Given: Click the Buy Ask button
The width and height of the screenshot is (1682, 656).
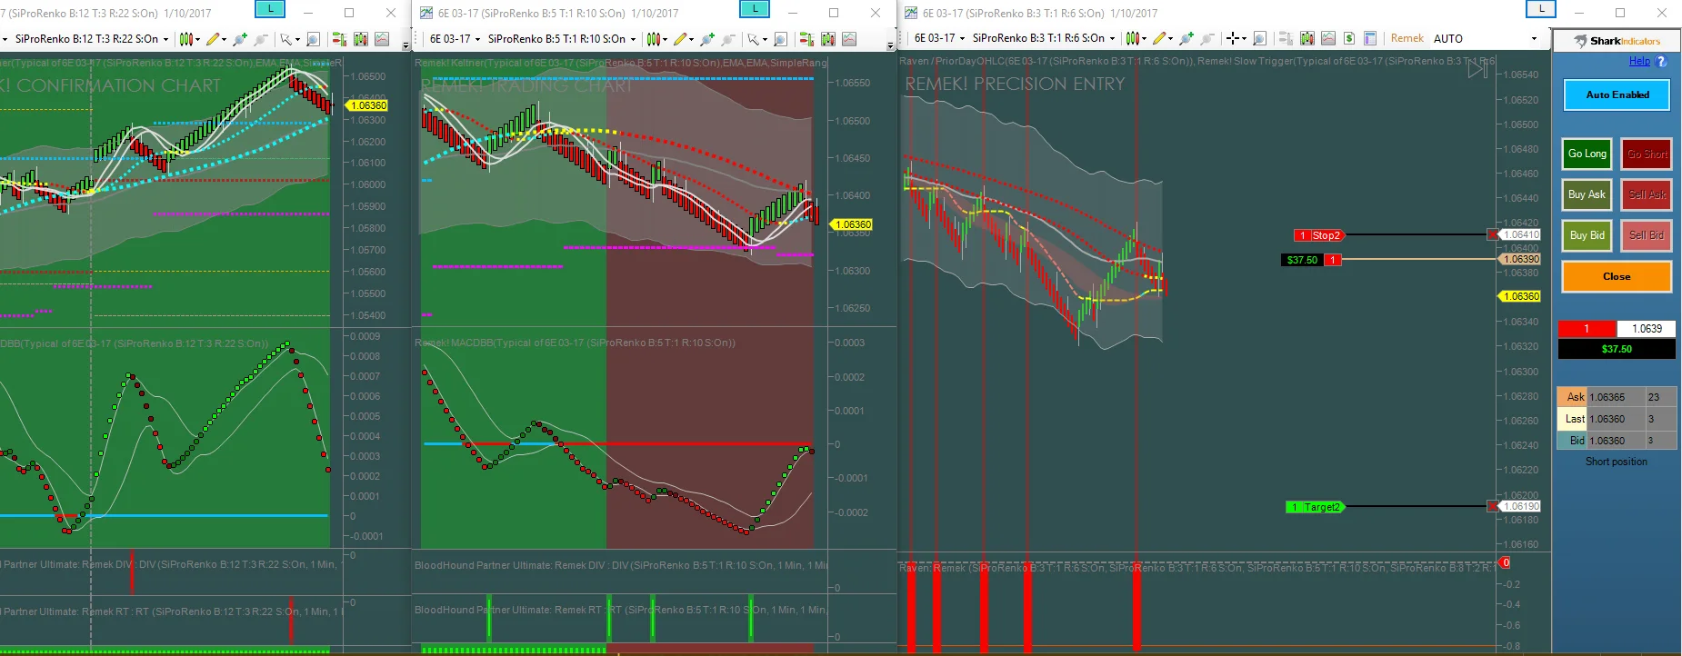Looking at the screenshot, I should coord(1587,194).
